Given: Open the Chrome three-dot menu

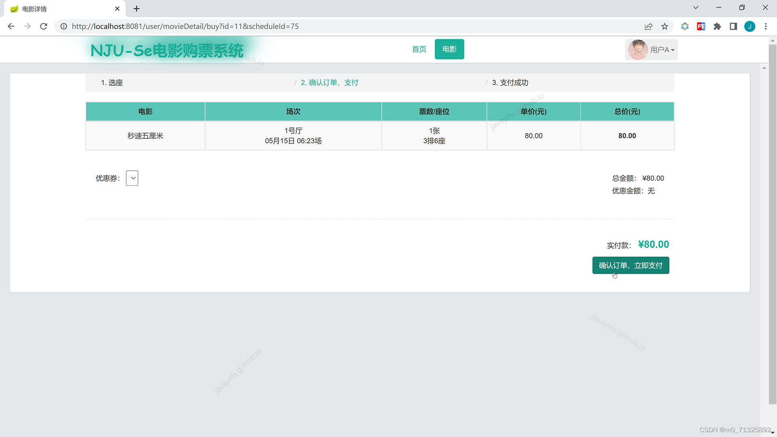Looking at the screenshot, I should pyautogui.click(x=766, y=26).
